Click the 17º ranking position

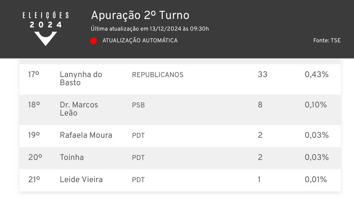34,74
